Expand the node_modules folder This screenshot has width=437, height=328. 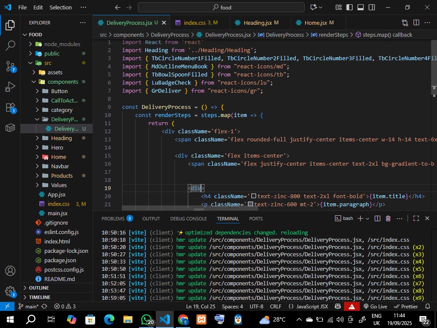(57, 44)
